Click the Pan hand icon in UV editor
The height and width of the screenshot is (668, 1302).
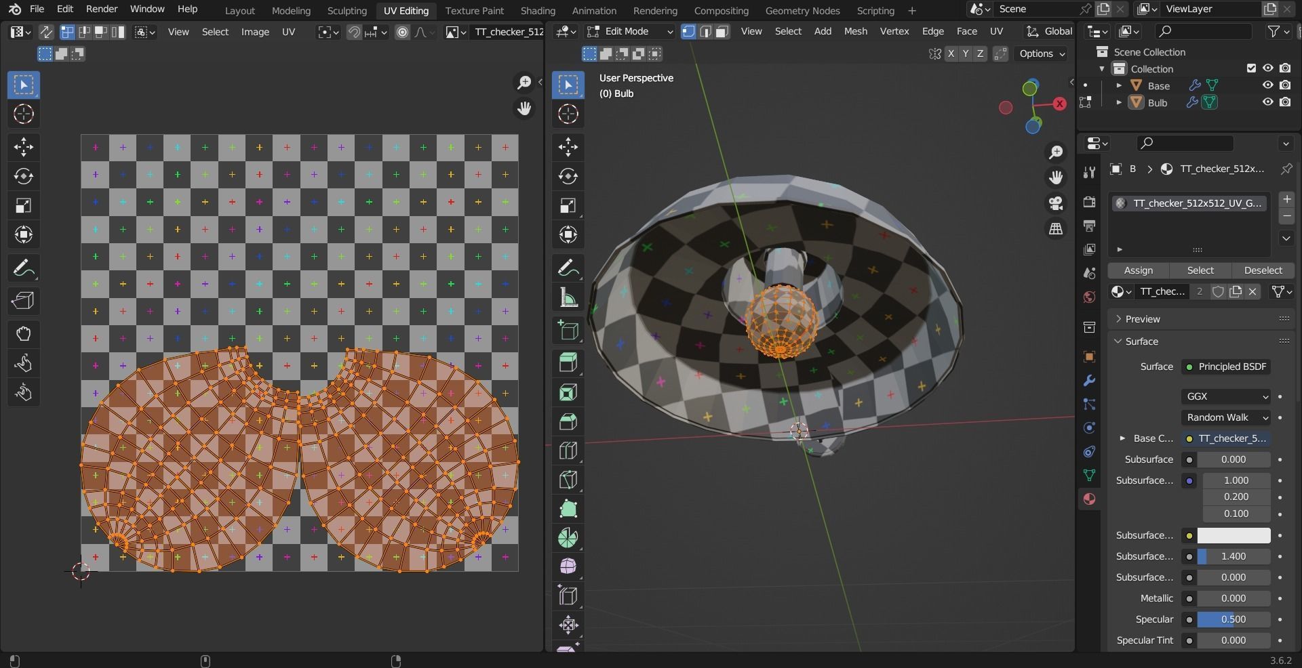(524, 108)
